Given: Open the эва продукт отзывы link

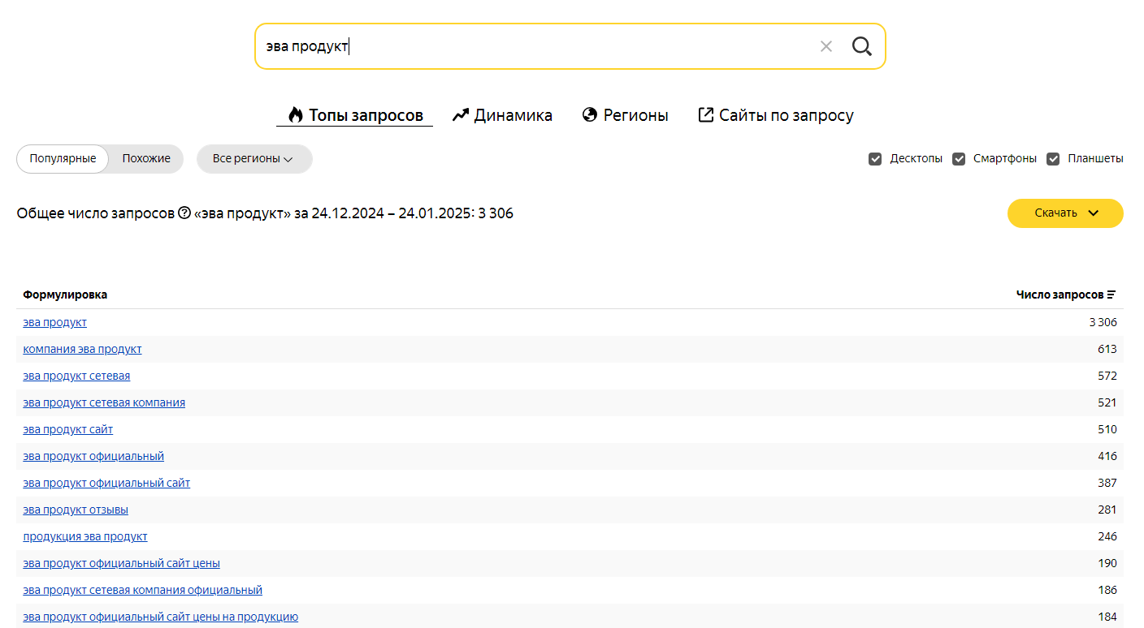Looking at the screenshot, I should coord(76,510).
